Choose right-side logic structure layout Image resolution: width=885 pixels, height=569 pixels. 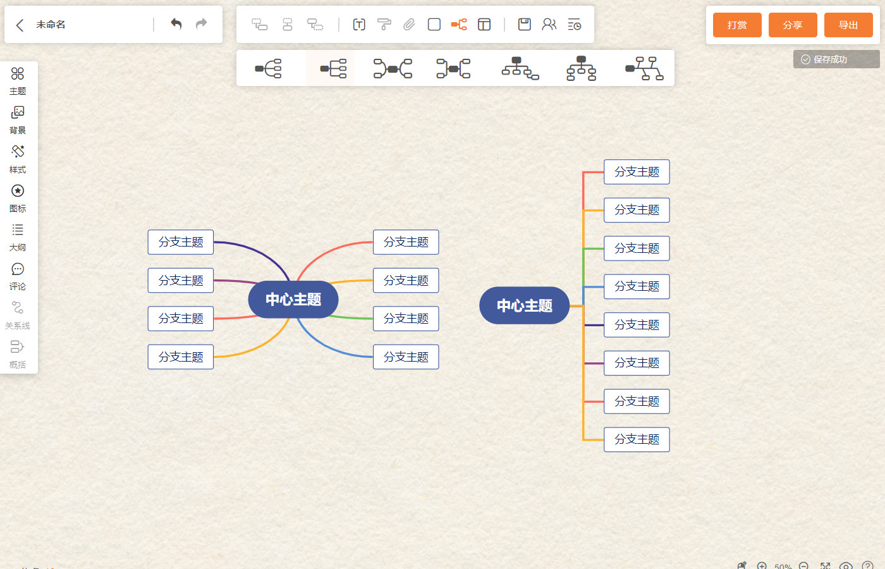pos(268,68)
